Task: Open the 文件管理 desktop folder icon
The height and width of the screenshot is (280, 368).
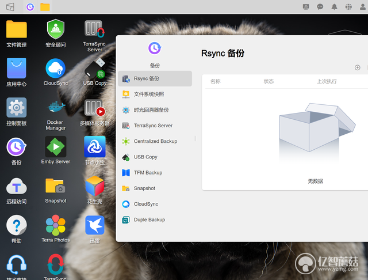Action: coord(17,29)
